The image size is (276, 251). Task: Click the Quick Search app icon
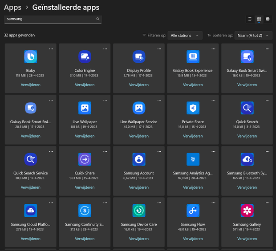pyautogui.click(x=247, y=108)
